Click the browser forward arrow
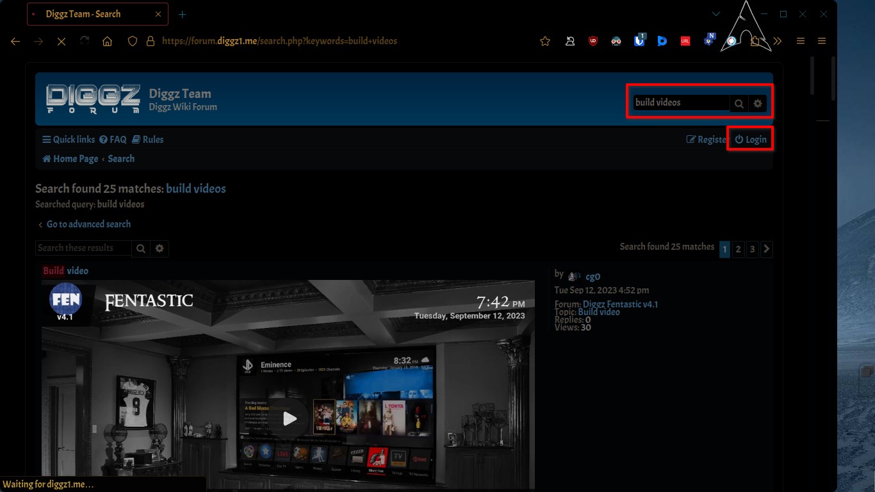This screenshot has height=492, width=875. 38,41
